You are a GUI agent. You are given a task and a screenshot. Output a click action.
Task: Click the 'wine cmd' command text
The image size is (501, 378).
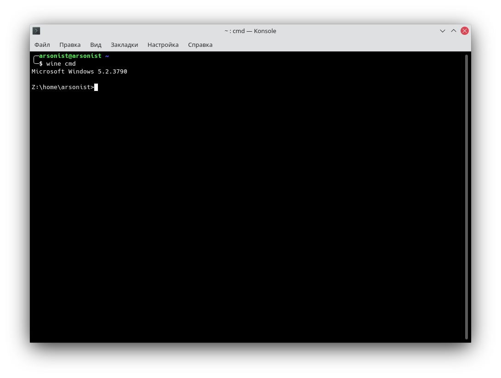tap(61, 64)
